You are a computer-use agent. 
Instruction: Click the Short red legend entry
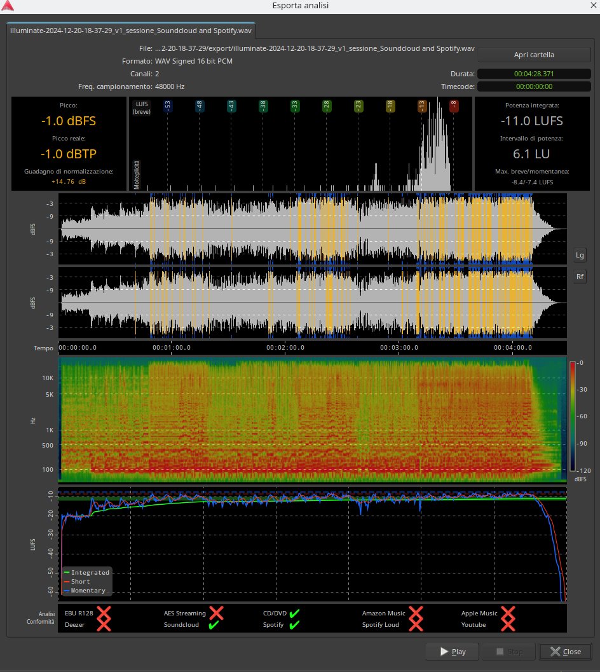tap(77, 582)
